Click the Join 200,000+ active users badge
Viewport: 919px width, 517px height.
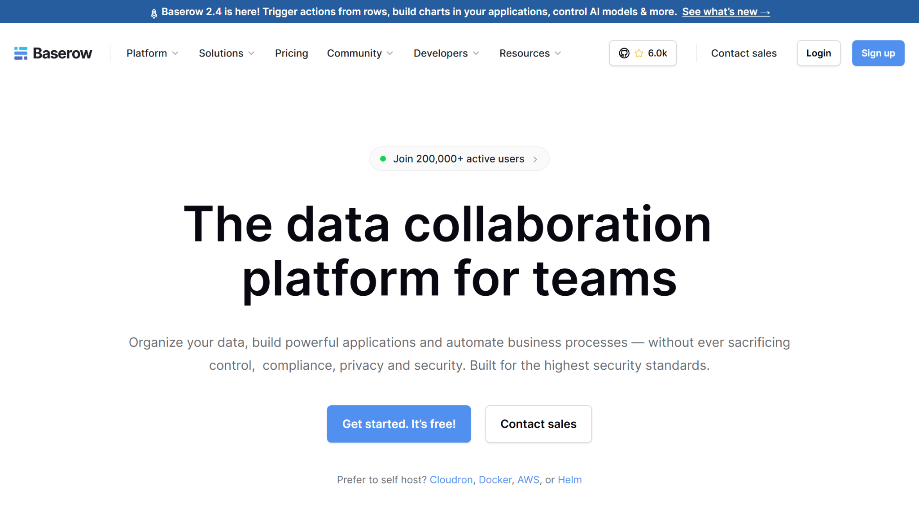tap(459, 159)
